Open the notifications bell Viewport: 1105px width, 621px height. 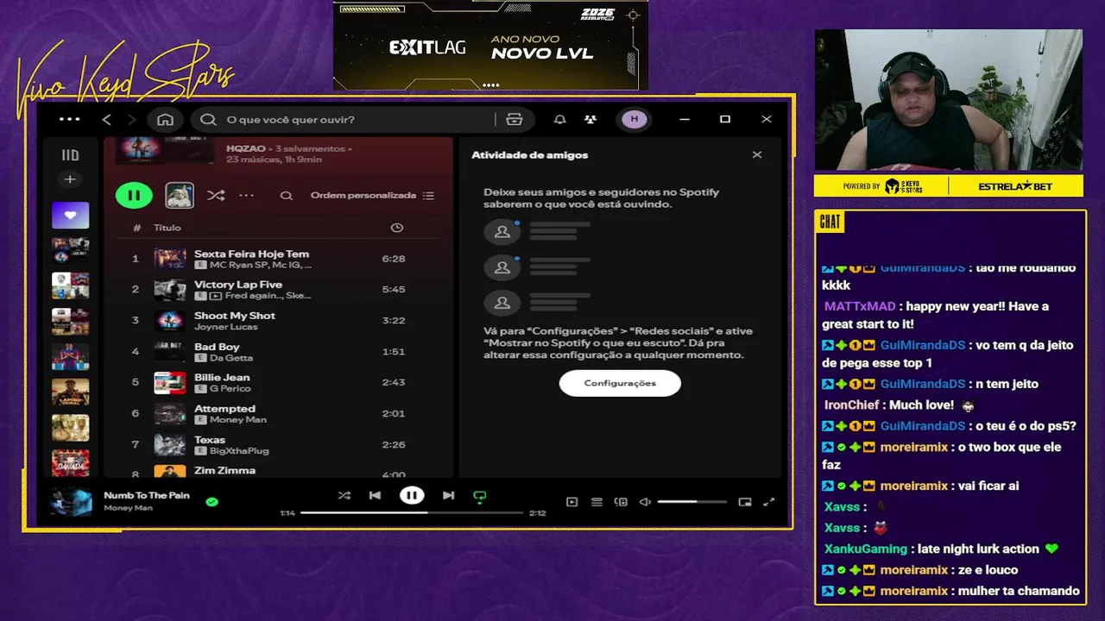[559, 119]
